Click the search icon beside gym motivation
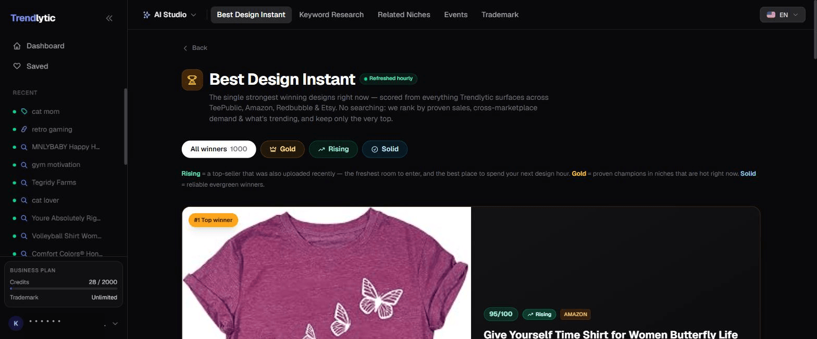 point(24,164)
